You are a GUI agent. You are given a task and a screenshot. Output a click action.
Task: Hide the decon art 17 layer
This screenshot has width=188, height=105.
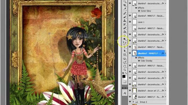pos(130,91)
